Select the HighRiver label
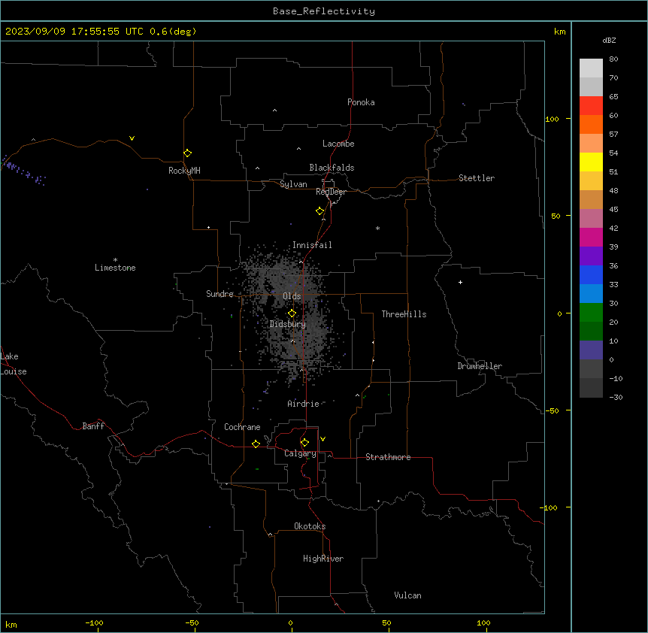The width and height of the screenshot is (648, 633). [323, 559]
